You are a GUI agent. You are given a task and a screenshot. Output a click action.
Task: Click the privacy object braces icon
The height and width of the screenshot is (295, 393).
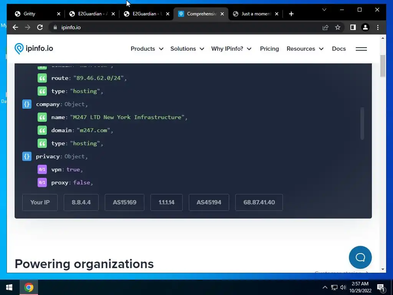[x=27, y=156]
